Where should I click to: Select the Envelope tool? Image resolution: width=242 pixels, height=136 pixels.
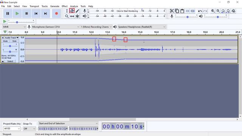point(72,11)
